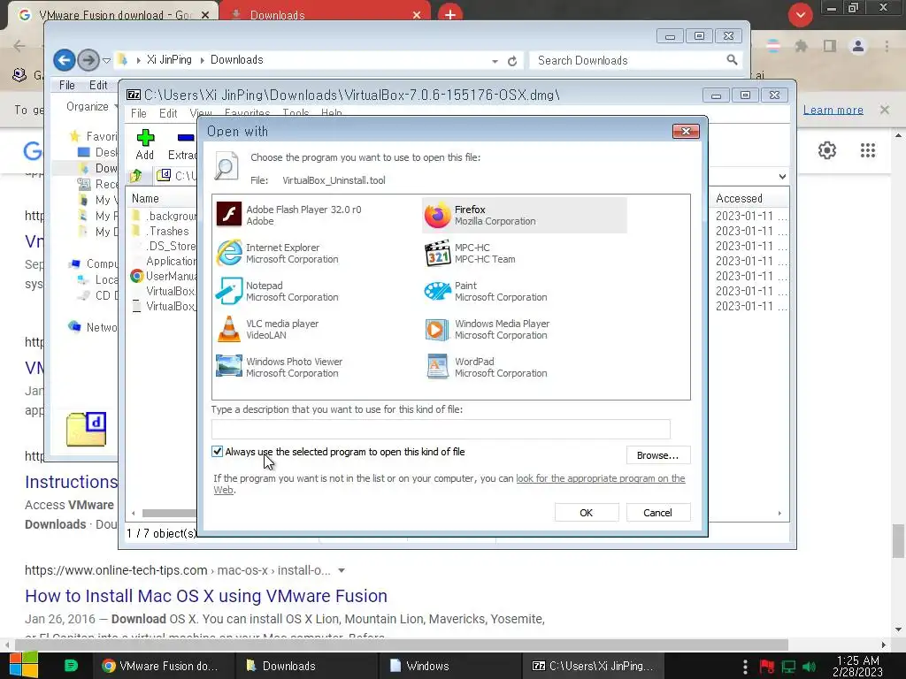The width and height of the screenshot is (906, 679).
Task: Open Explorer Edit menu
Action: pyautogui.click(x=98, y=85)
